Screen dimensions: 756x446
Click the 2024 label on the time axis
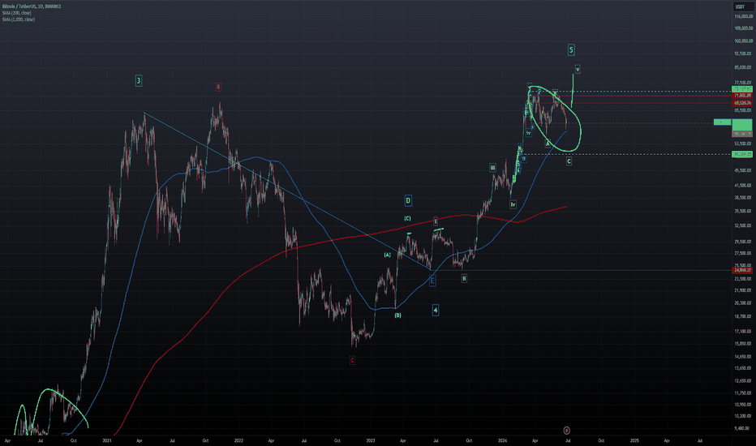click(502, 440)
